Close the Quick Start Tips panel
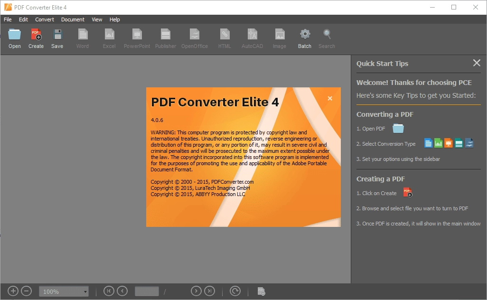Viewport: 487px width, 300px height. [x=477, y=63]
